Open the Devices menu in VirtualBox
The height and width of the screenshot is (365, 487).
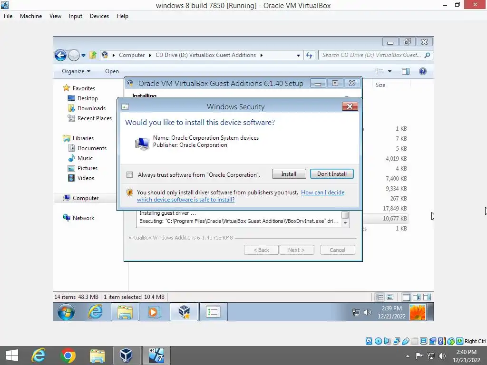(99, 16)
